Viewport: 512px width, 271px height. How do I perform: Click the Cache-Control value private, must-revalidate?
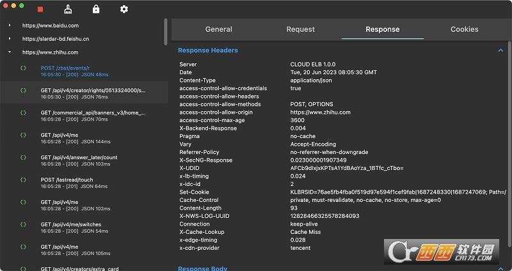[x=365, y=200]
